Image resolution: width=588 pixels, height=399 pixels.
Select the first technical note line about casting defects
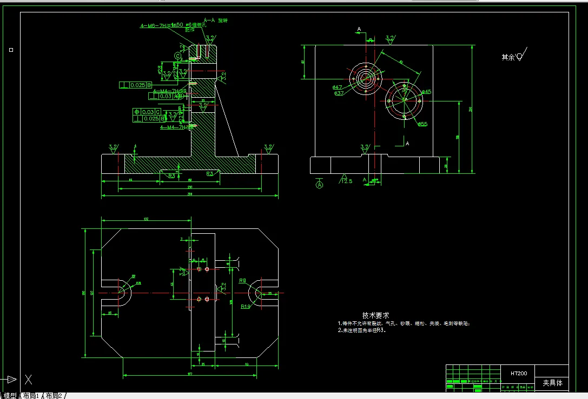pos(404,323)
